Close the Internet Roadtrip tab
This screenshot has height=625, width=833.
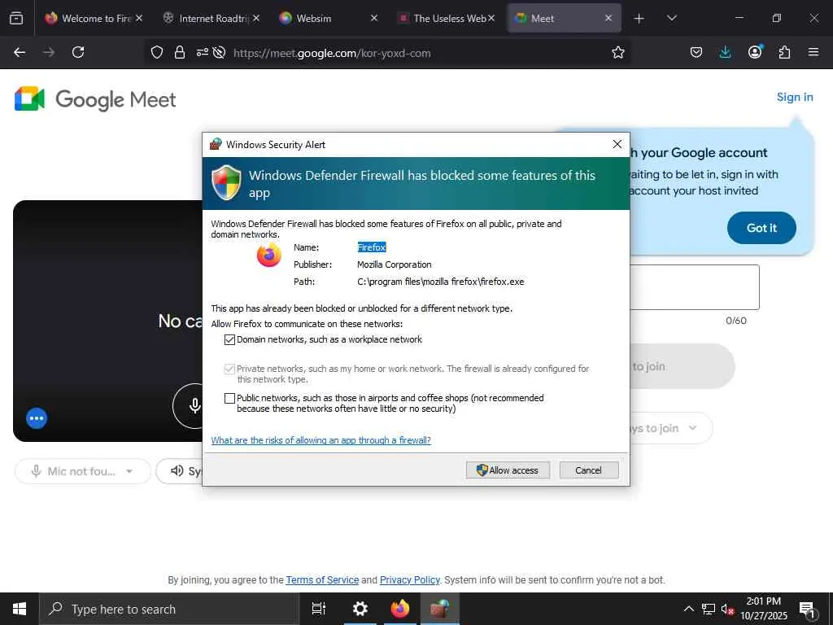(x=256, y=18)
